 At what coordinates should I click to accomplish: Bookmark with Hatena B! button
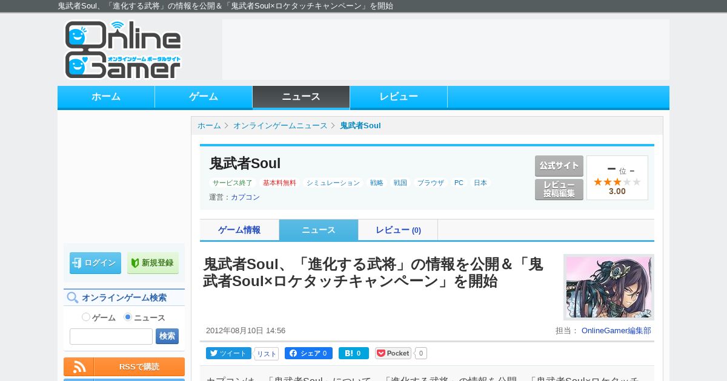(354, 353)
